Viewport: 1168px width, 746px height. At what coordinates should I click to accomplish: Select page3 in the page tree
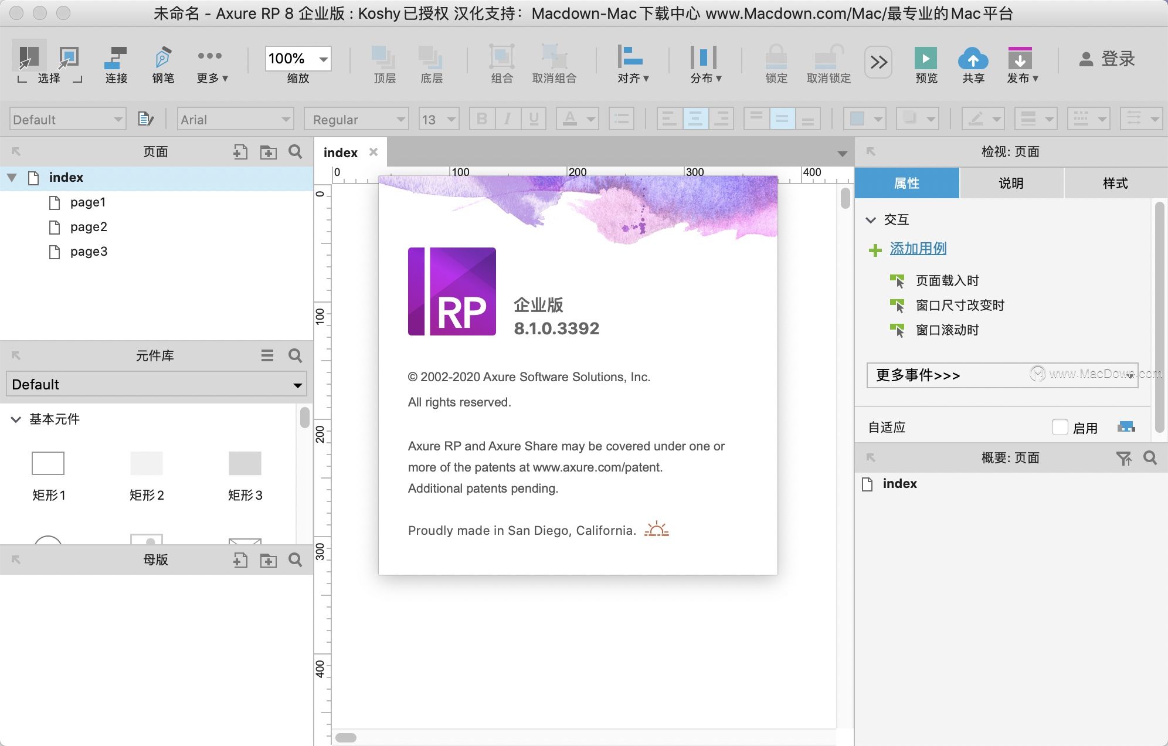coord(89,252)
